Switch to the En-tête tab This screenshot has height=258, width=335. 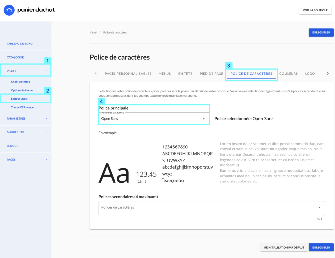(185, 74)
